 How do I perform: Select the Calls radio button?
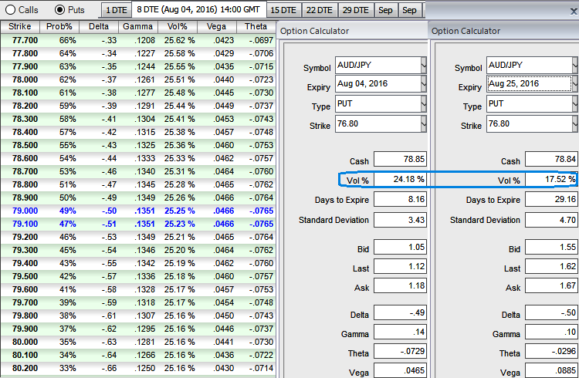pyautogui.click(x=11, y=10)
